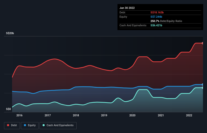Click Cash And Equivalents label in tooltip

133,25
